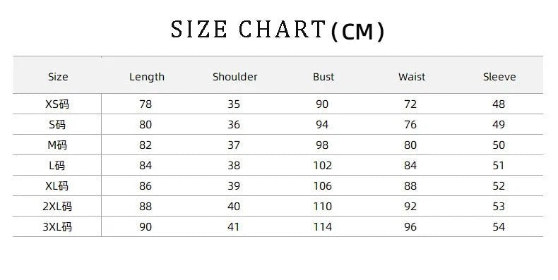Click the L码 size row label
This screenshot has width=558, height=280.
[57, 165]
